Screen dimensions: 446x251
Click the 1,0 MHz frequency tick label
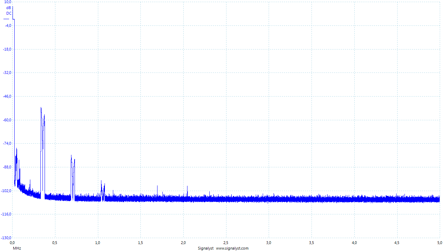click(98, 242)
